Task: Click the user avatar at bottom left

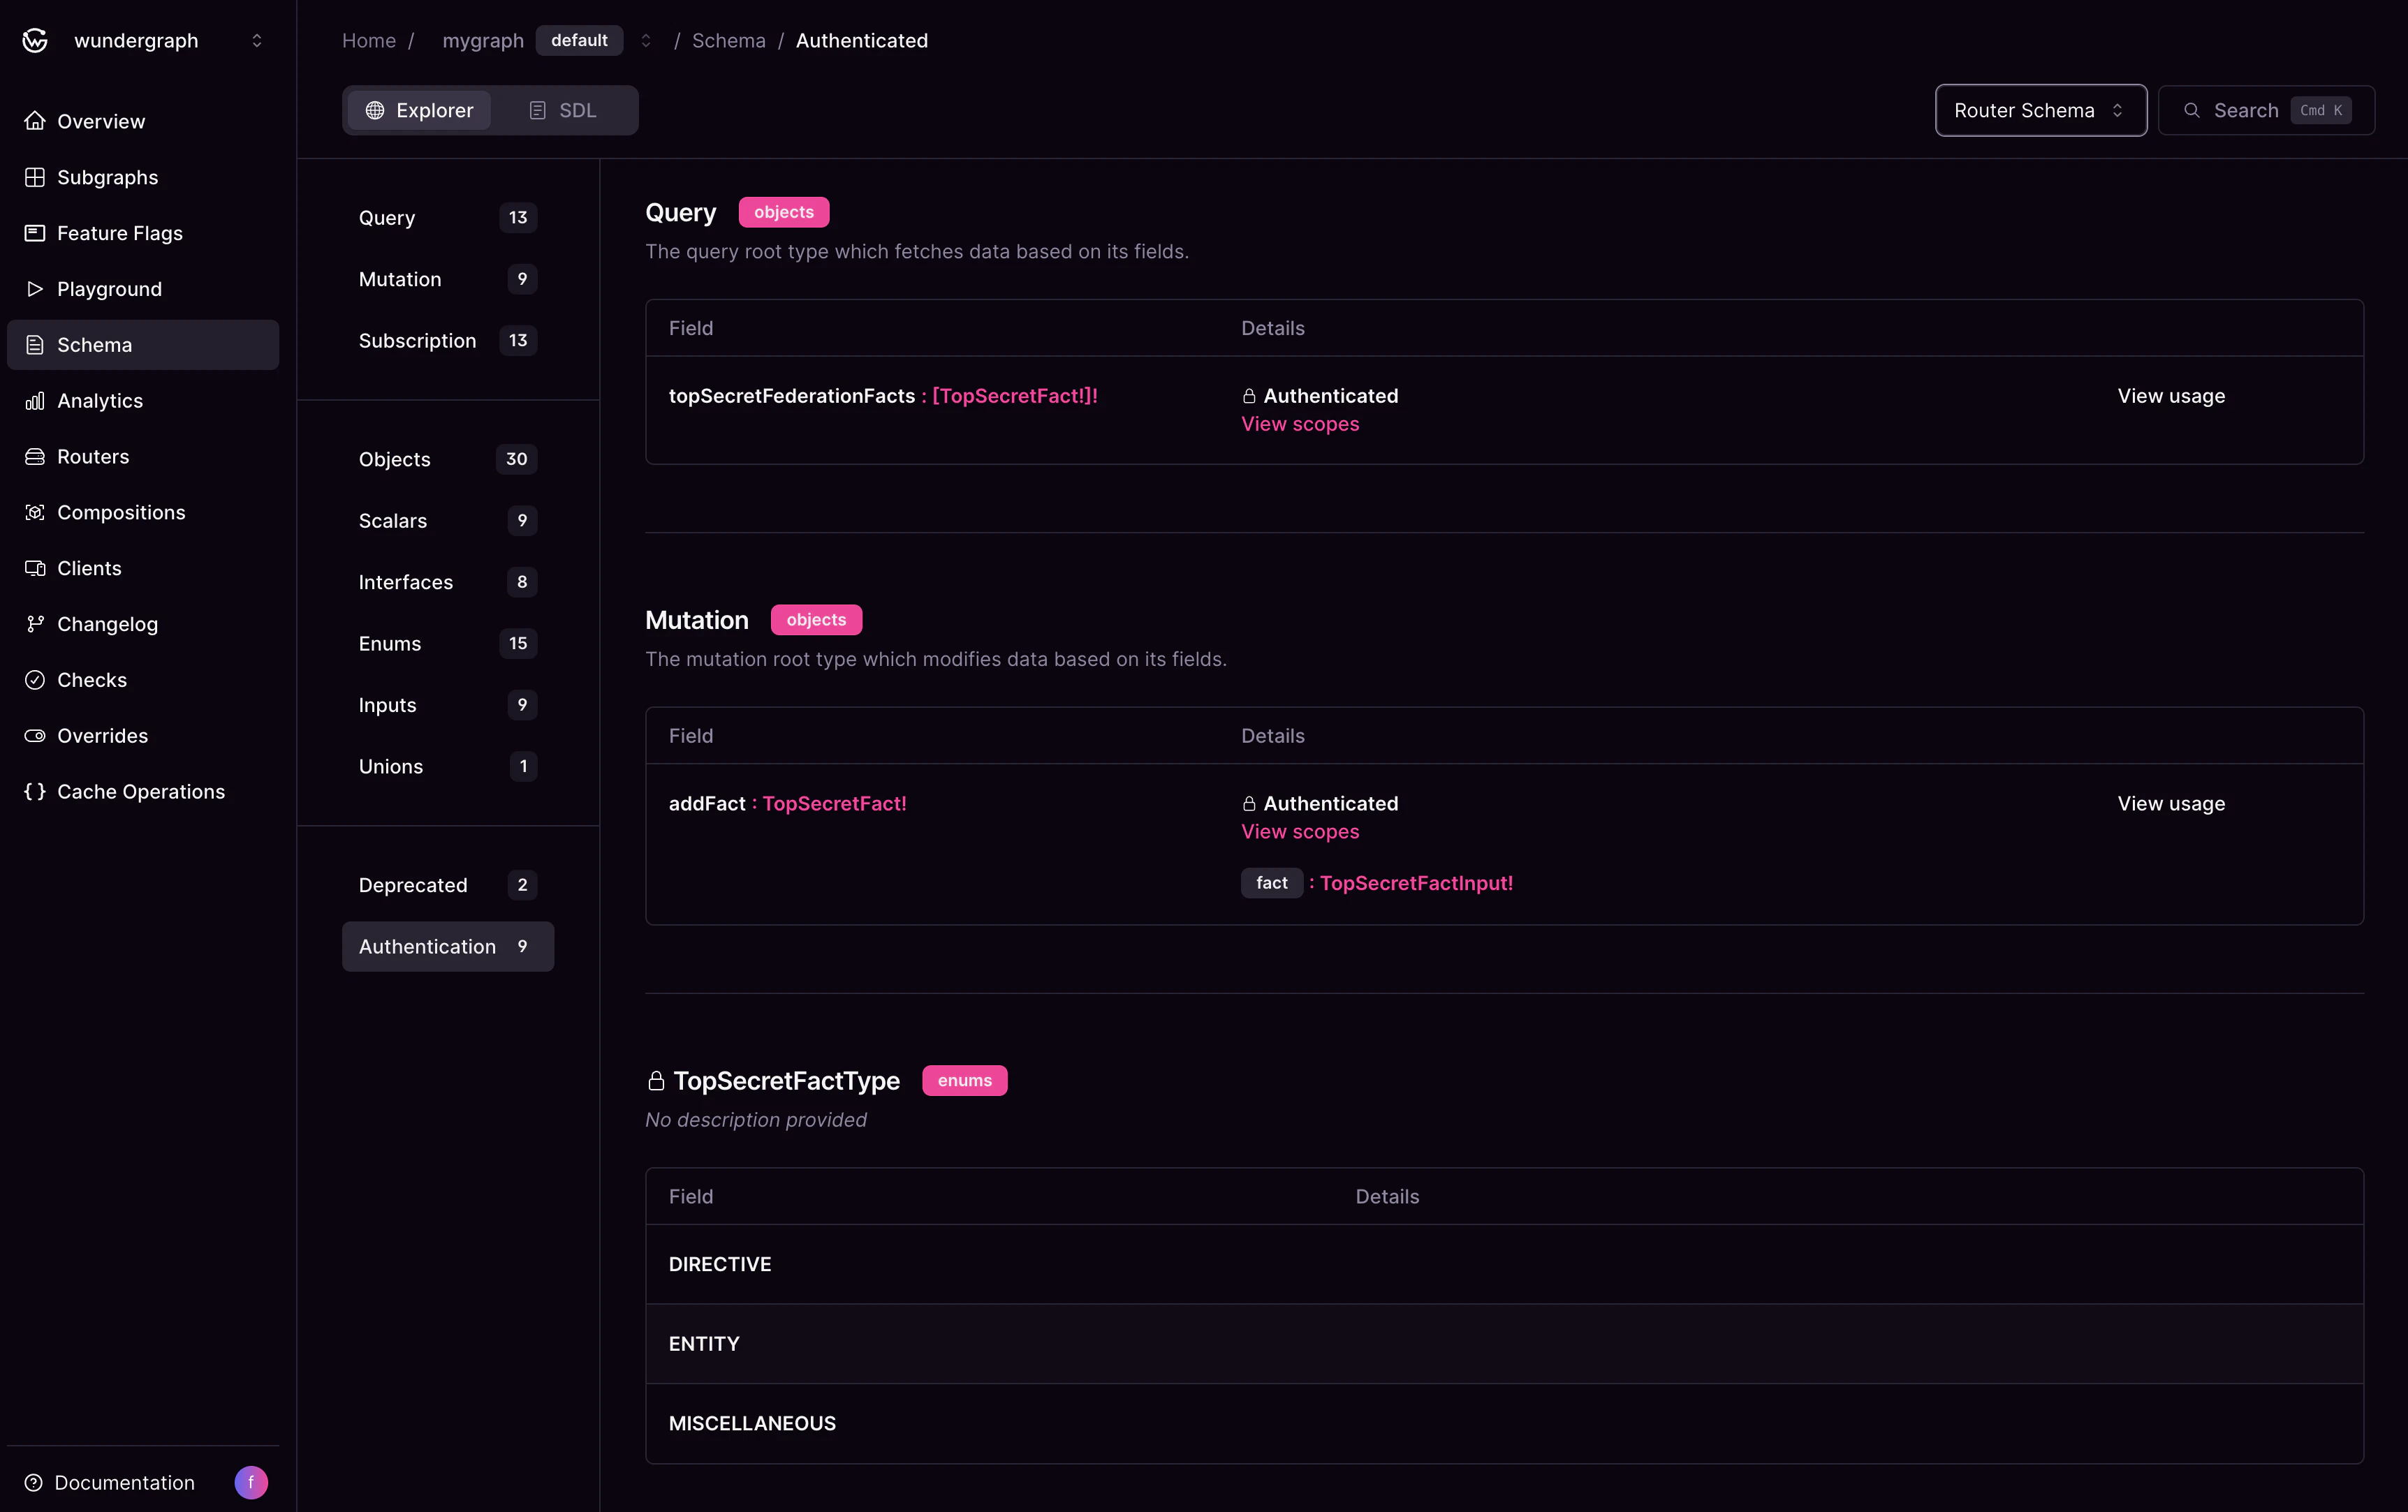Action: 251,1482
